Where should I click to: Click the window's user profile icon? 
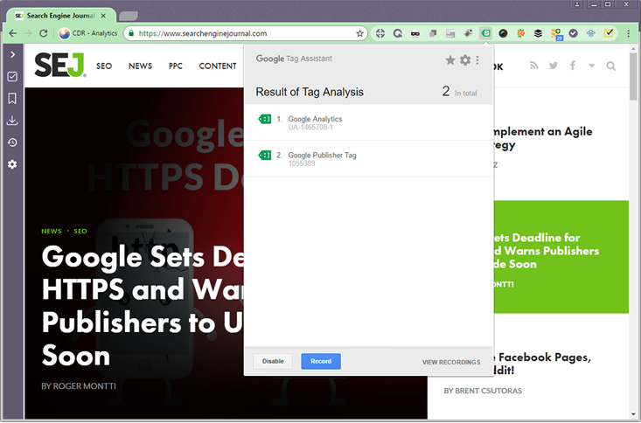coord(577,4)
